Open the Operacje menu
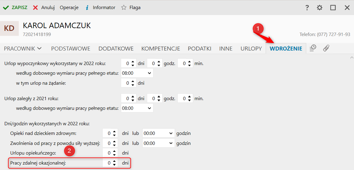The height and width of the screenshot is (170, 354). pos(69,8)
